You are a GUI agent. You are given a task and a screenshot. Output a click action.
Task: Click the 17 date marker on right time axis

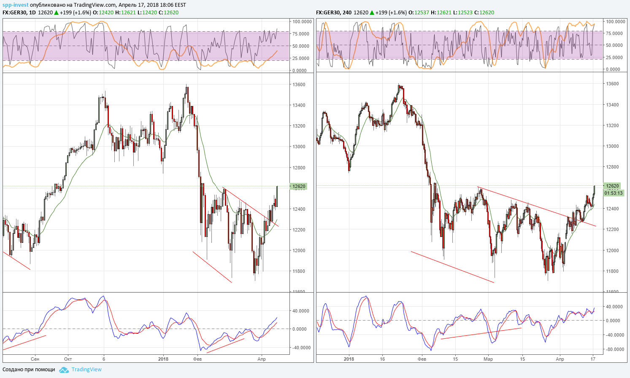(x=593, y=359)
